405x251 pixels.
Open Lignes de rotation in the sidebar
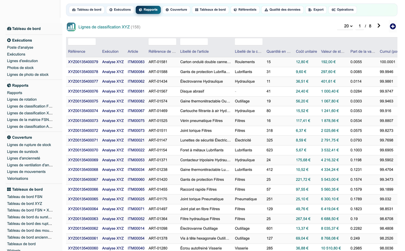coord(22,99)
